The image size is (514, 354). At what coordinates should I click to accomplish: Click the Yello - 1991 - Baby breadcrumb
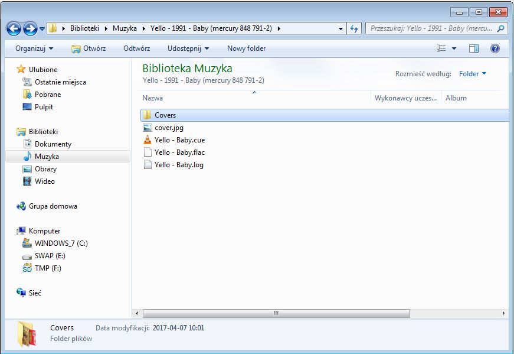click(211, 28)
